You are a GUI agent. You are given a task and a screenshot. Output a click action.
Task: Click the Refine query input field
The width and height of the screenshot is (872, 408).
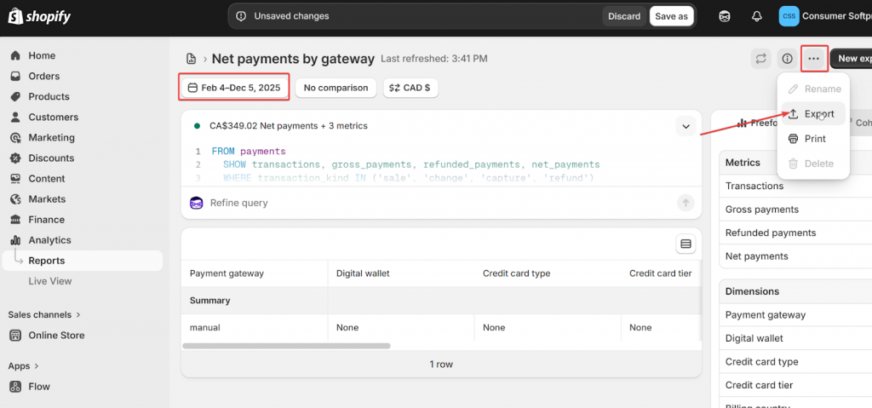[x=426, y=203]
